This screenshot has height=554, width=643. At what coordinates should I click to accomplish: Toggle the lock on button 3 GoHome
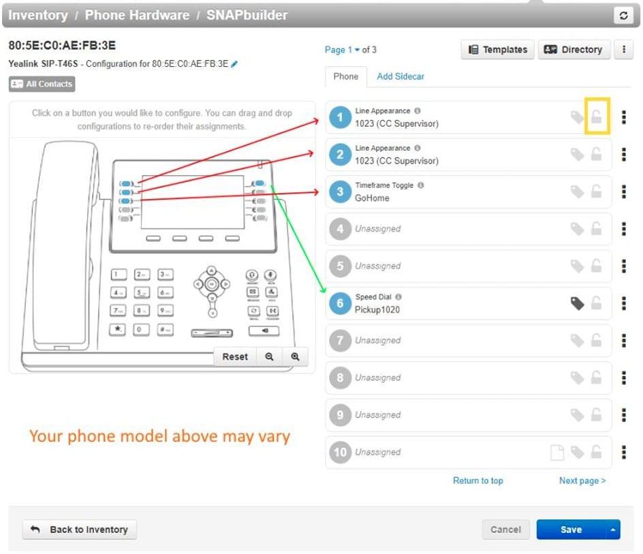[x=596, y=192]
